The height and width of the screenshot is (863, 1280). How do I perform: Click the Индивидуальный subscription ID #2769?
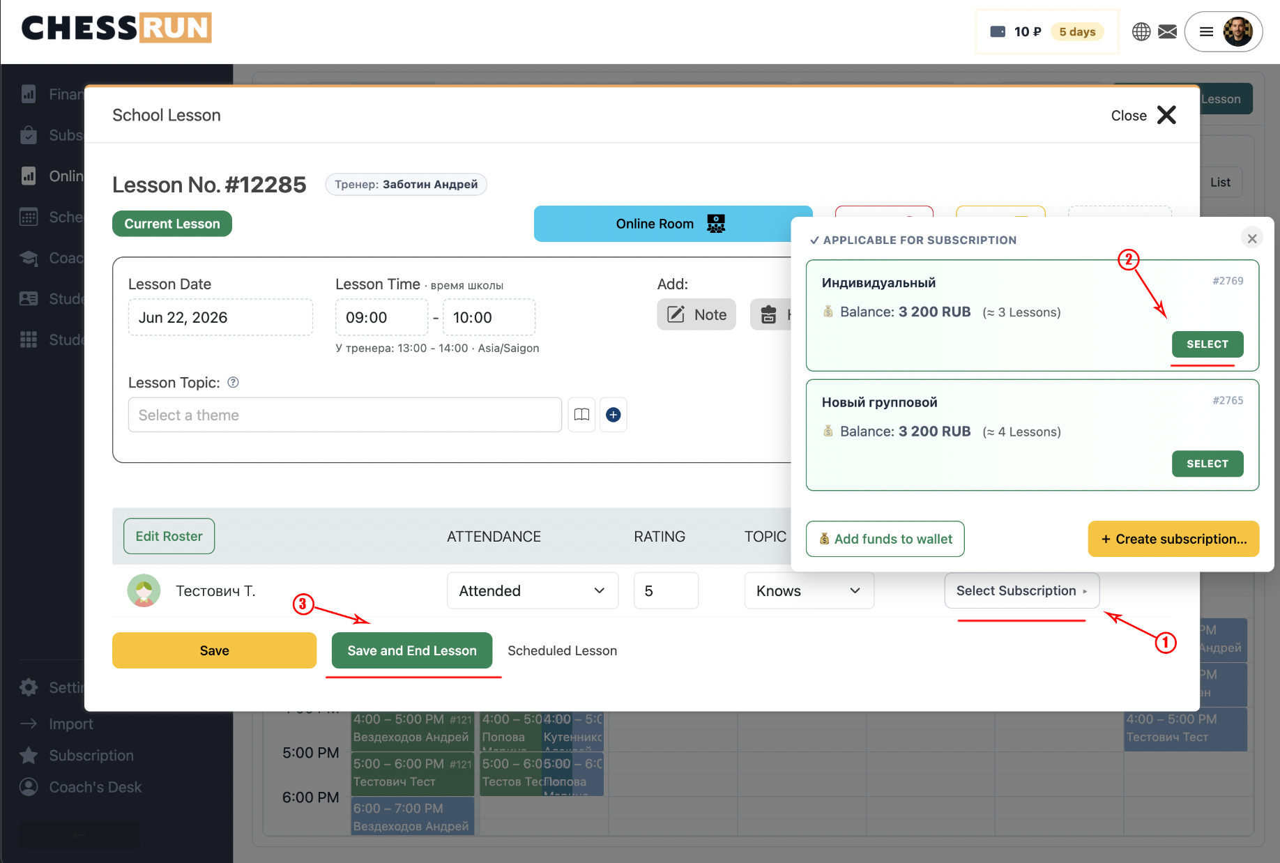pos(1228,281)
